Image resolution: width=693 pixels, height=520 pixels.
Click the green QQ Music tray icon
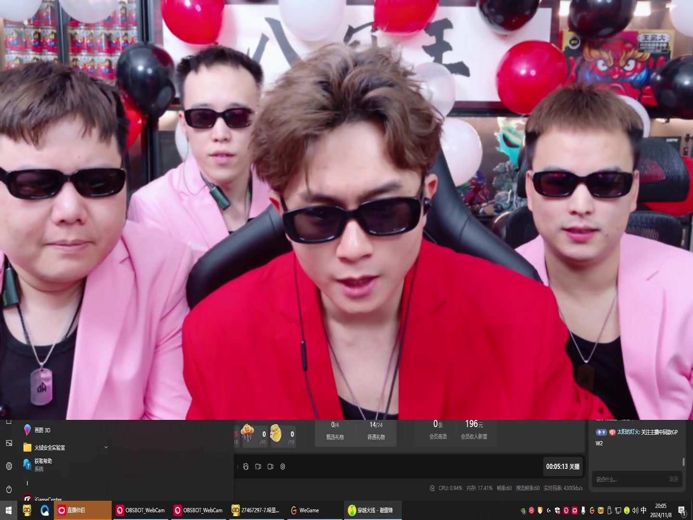tap(627, 510)
